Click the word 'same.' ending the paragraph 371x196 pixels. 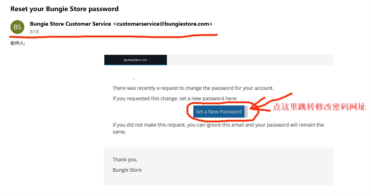[x=119, y=132]
